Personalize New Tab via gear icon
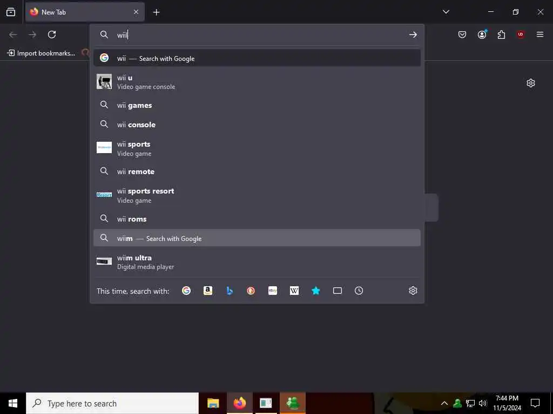 [x=531, y=83]
